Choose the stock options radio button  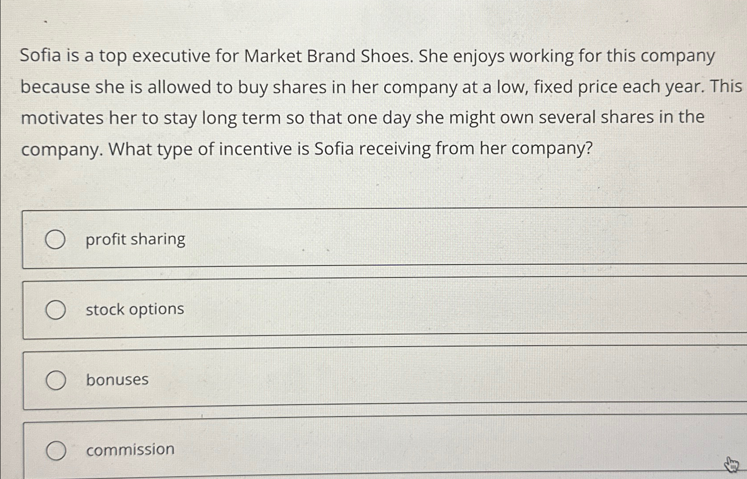click(56, 309)
